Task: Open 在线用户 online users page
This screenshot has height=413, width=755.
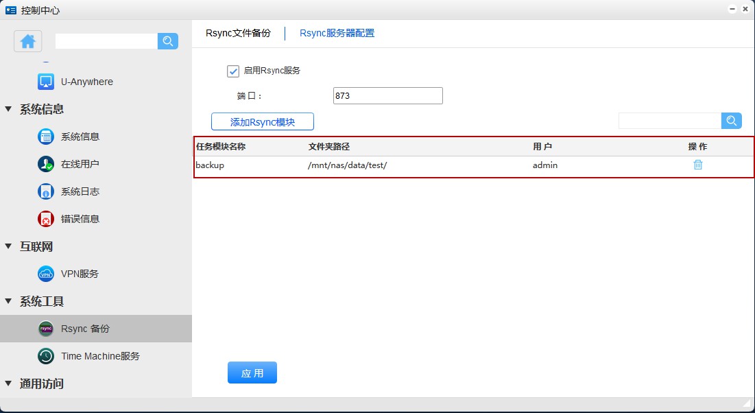Action: [80, 164]
